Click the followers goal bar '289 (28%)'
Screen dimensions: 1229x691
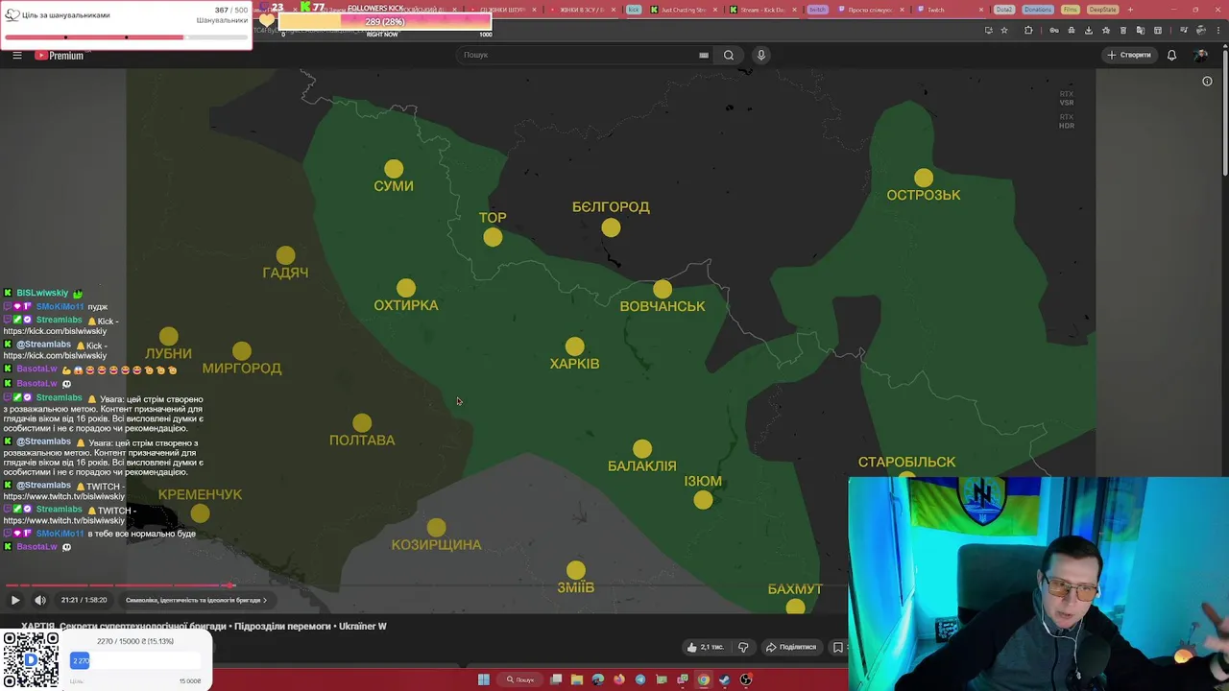(x=384, y=21)
